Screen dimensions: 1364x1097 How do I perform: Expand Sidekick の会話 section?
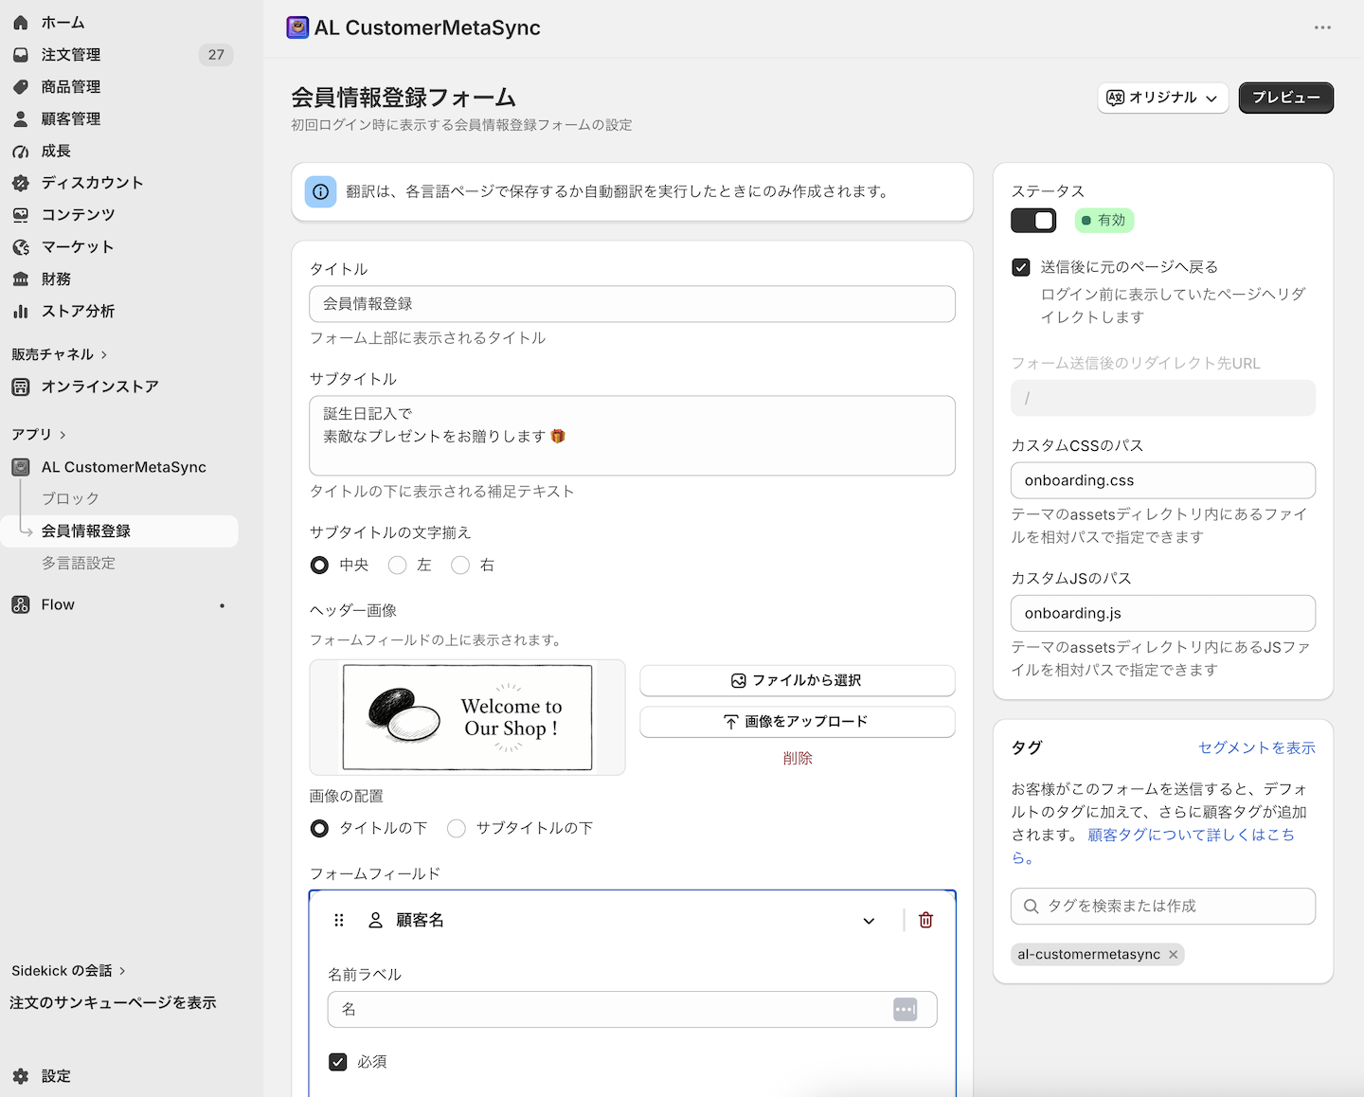point(68,971)
